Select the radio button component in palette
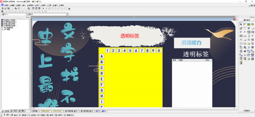The height and width of the screenshot is (117, 255). tap(245, 32)
